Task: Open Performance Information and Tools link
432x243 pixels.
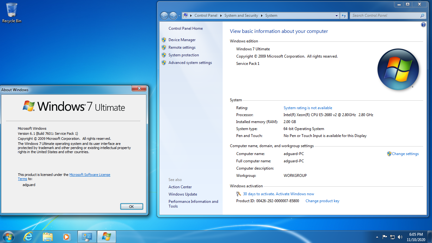Action: click(193, 204)
